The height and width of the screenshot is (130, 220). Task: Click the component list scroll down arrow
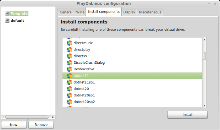[204, 106]
